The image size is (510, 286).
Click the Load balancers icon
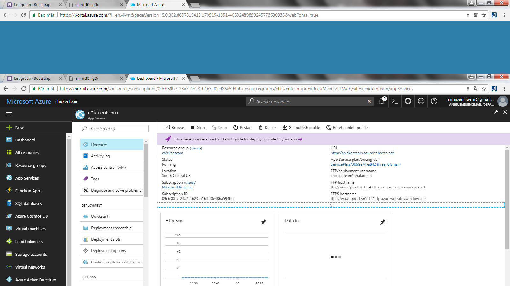(x=9, y=241)
